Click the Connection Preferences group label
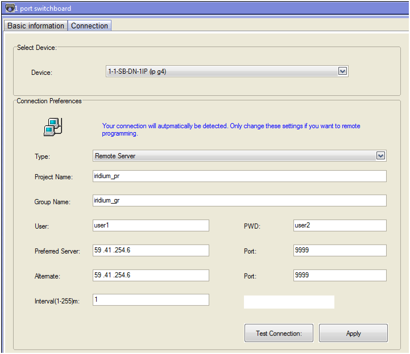The image size is (410, 354). (49, 101)
